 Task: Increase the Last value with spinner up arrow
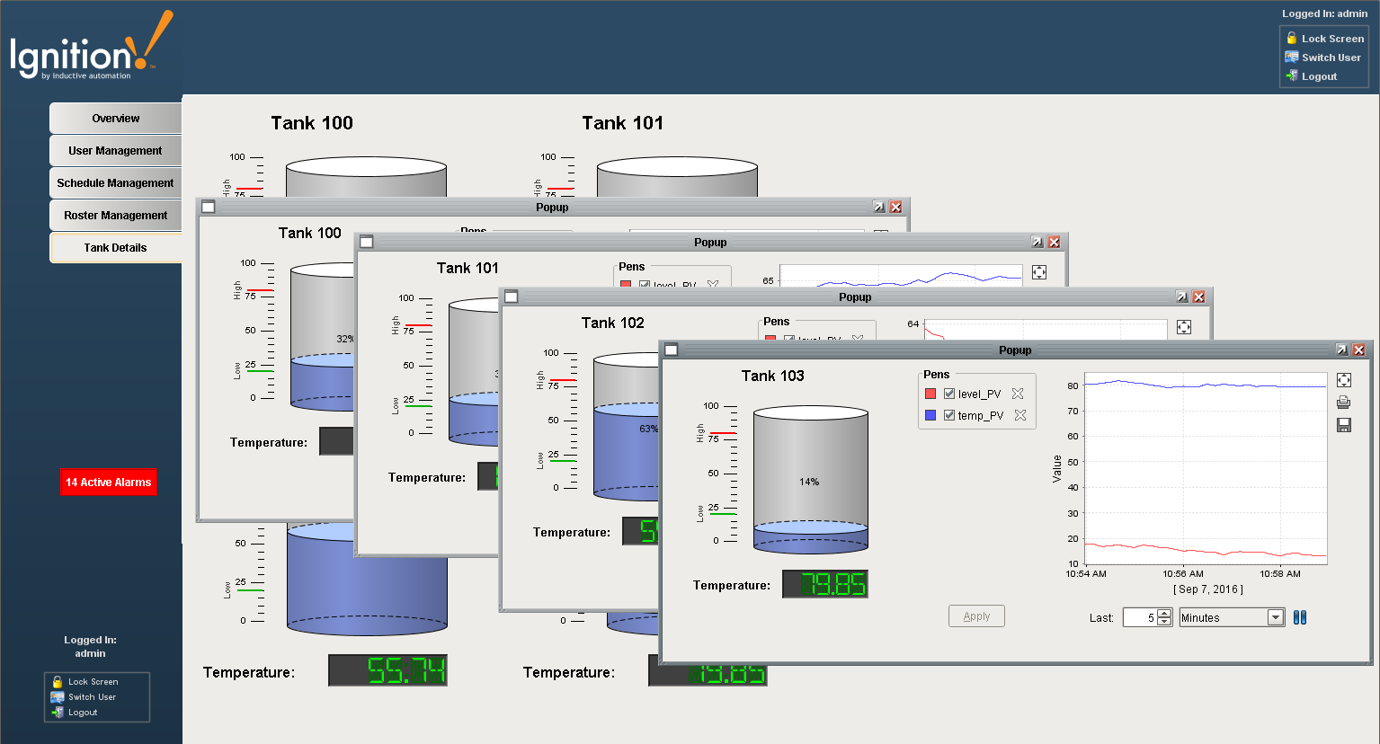click(1165, 614)
